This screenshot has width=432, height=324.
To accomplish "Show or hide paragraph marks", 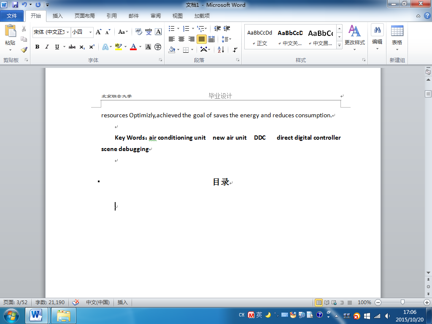I will [x=235, y=50].
